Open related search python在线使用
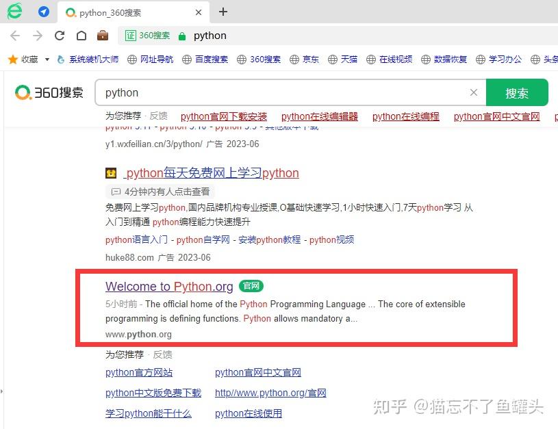558x429 pixels. click(x=249, y=414)
